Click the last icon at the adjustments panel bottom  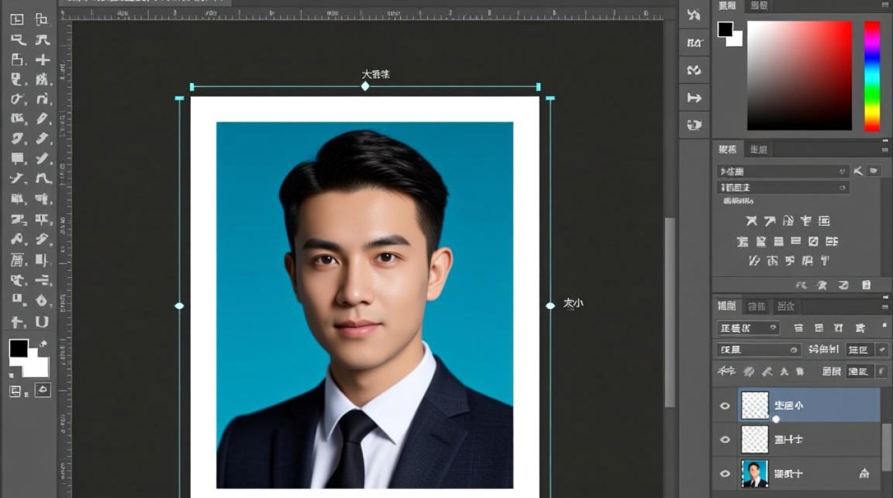click(866, 285)
